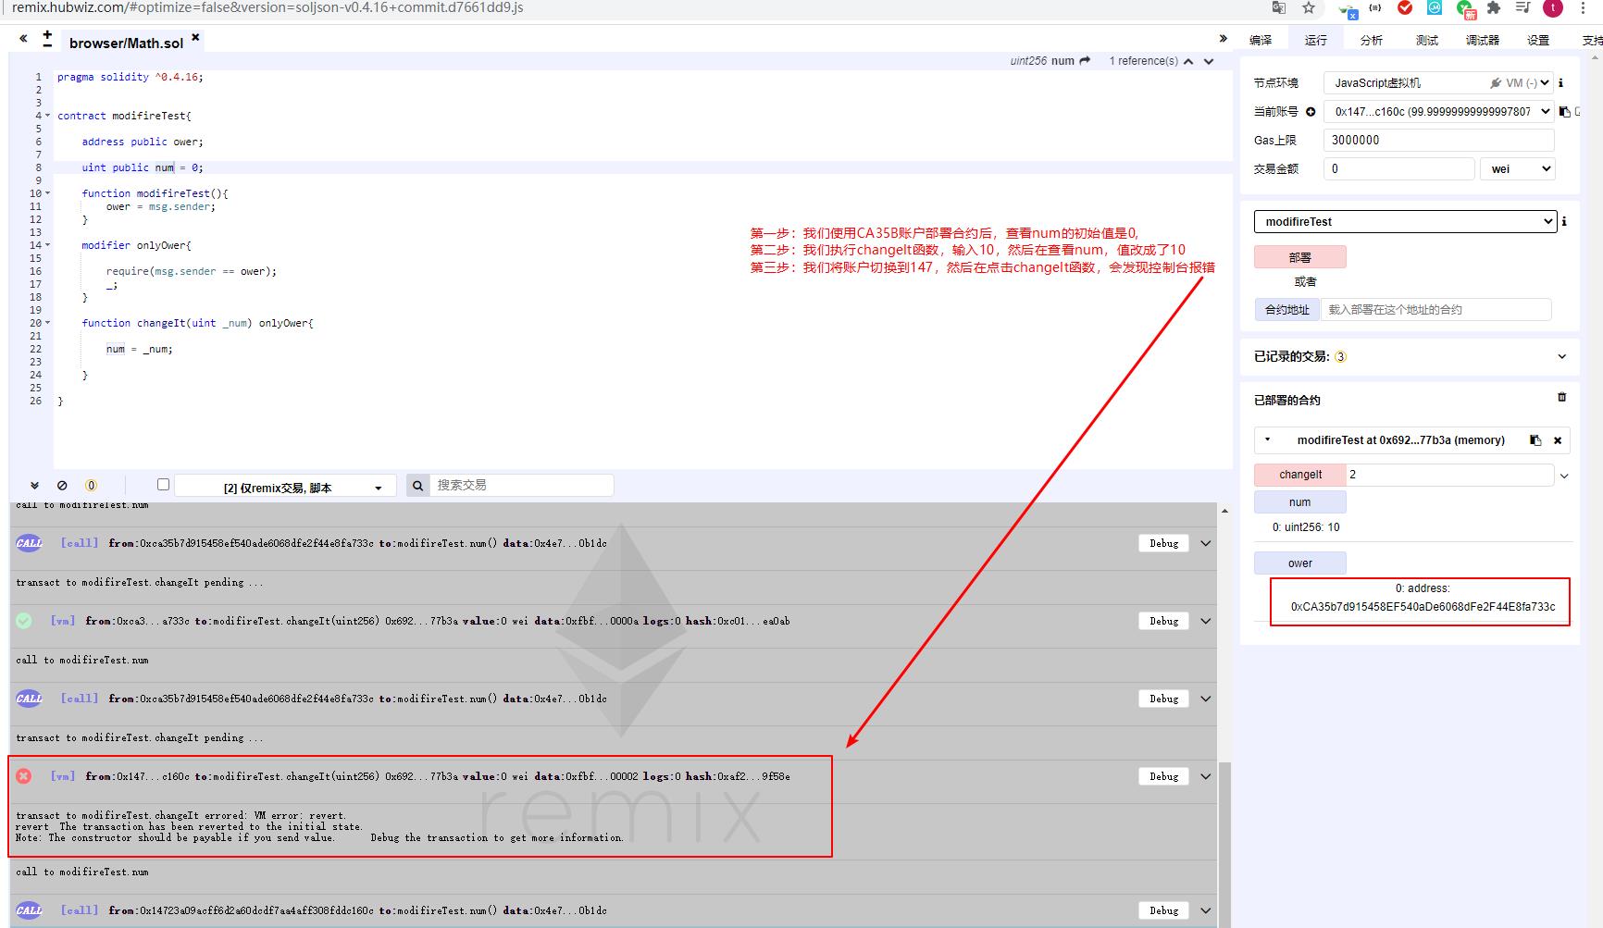This screenshot has height=928, width=1603.
Task: Open the 测试 (Test) tab
Action: 1426,40
